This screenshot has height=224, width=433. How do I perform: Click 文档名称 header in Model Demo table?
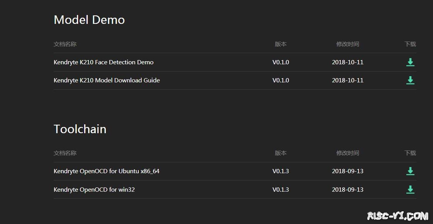pos(65,44)
